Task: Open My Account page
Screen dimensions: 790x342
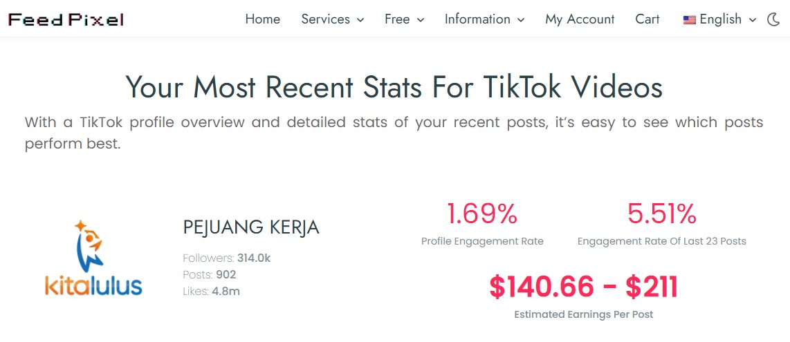Action: (x=580, y=19)
